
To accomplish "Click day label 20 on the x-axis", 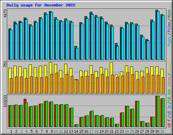I will (106, 131).
